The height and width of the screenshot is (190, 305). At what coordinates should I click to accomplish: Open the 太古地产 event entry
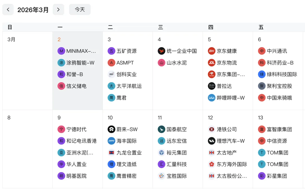(223, 153)
